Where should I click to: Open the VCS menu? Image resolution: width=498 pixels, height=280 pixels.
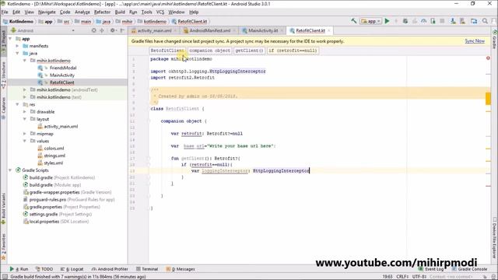coord(160,12)
